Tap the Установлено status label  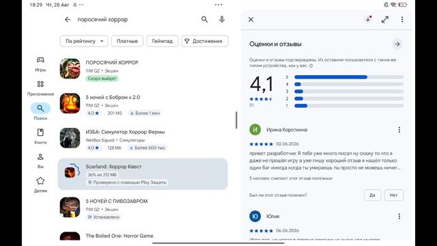103,217
